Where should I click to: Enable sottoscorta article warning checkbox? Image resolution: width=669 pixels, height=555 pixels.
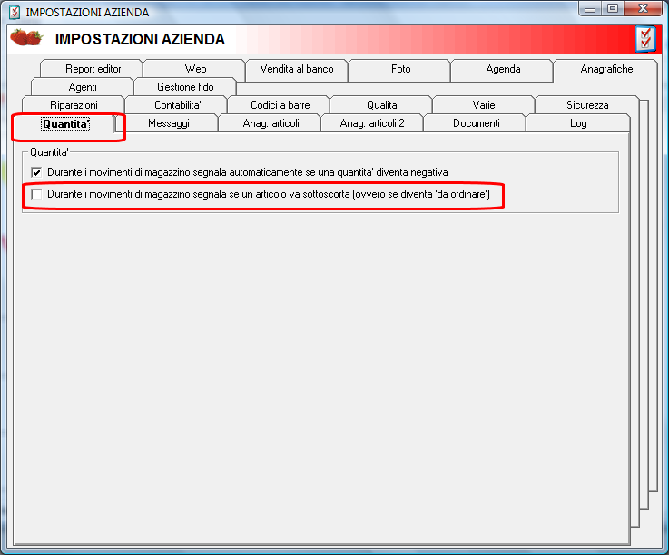(36, 194)
